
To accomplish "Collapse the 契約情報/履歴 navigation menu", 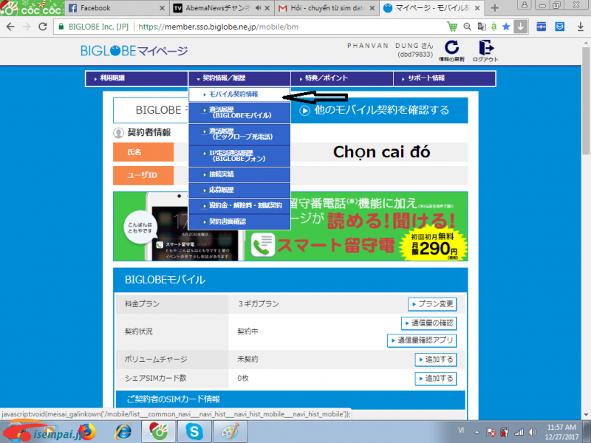I will click(x=239, y=78).
